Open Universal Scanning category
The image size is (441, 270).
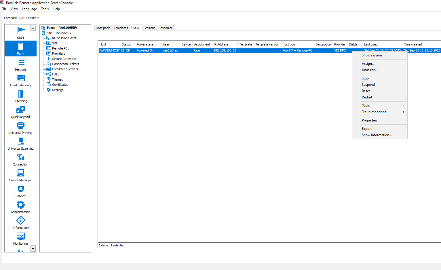click(20, 144)
